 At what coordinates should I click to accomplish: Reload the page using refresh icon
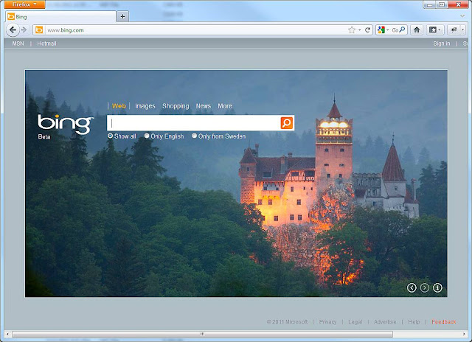367,29
